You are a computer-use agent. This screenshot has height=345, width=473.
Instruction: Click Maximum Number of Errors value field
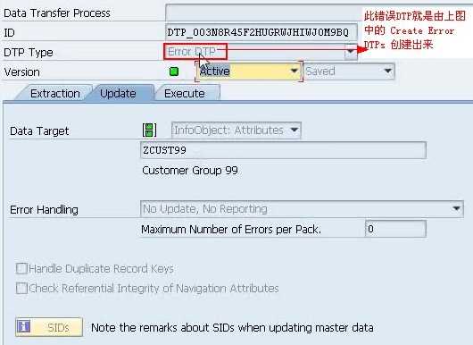(x=395, y=229)
